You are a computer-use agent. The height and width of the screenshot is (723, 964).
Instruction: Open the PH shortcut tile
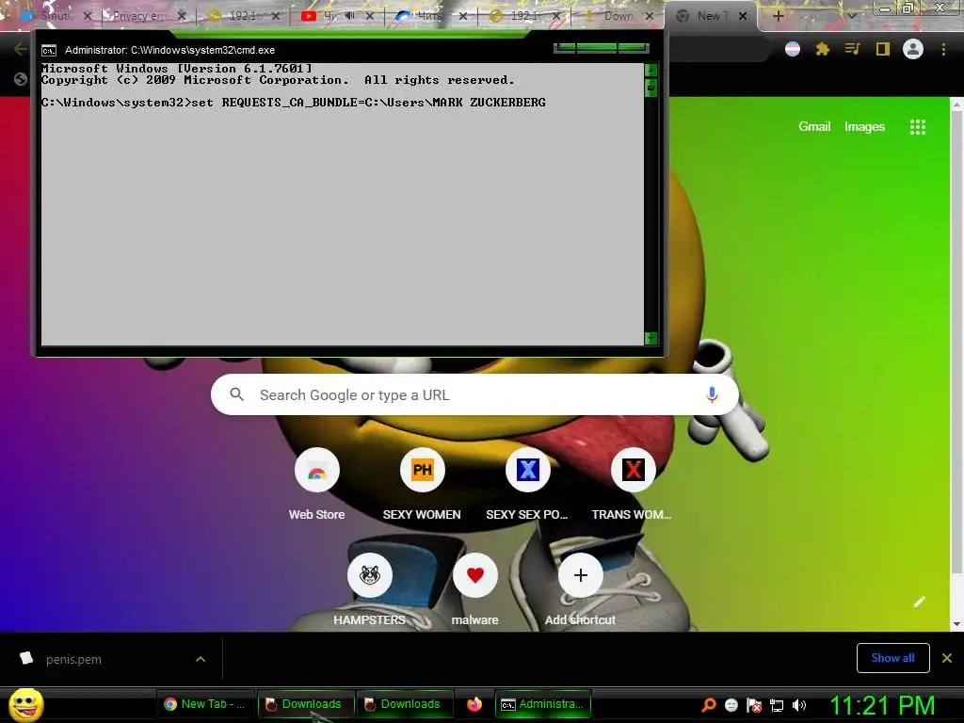pyautogui.click(x=422, y=471)
